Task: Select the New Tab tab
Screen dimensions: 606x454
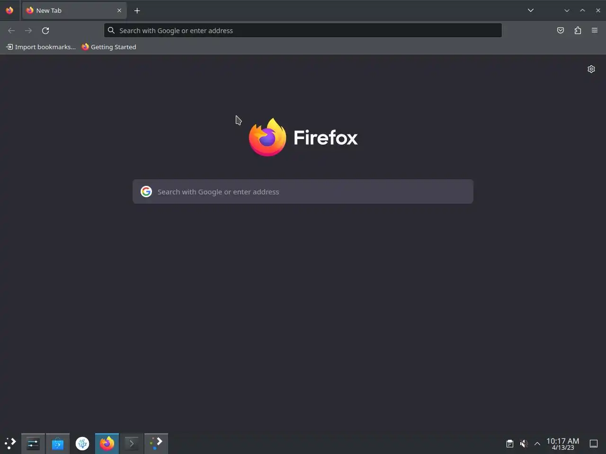Action: click(x=74, y=10)
